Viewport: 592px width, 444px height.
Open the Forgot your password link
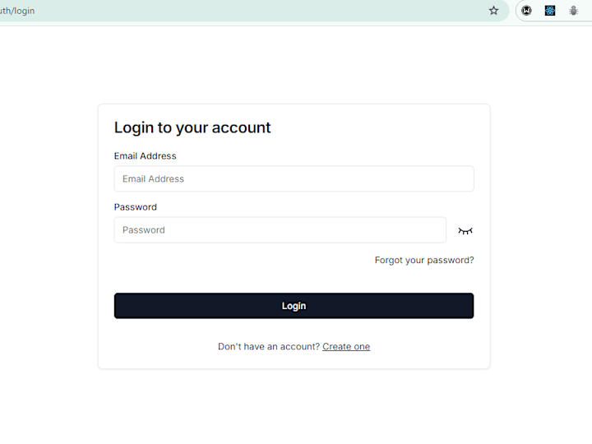(424, 260)
